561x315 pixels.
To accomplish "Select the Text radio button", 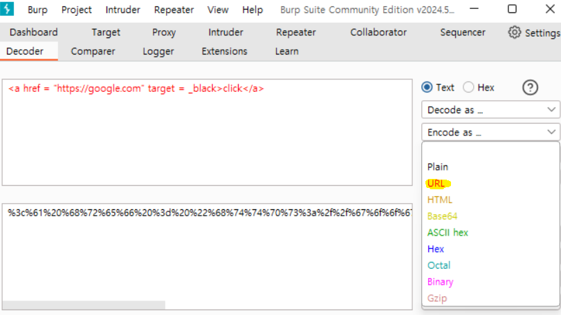I will coord(427,88).
